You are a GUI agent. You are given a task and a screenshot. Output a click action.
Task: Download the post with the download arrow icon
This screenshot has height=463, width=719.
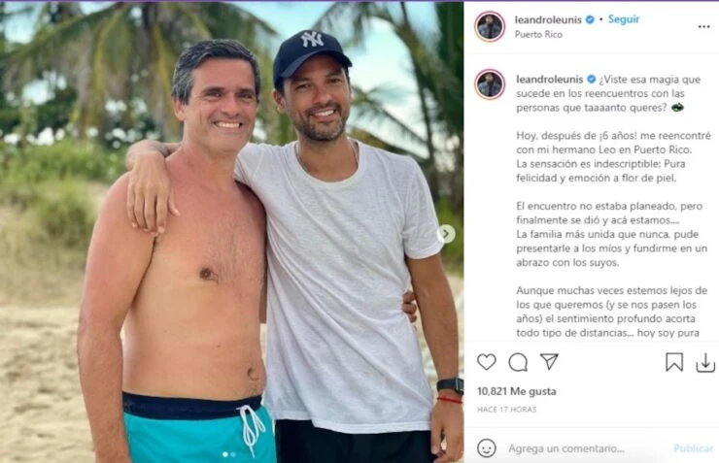(705, 362)
